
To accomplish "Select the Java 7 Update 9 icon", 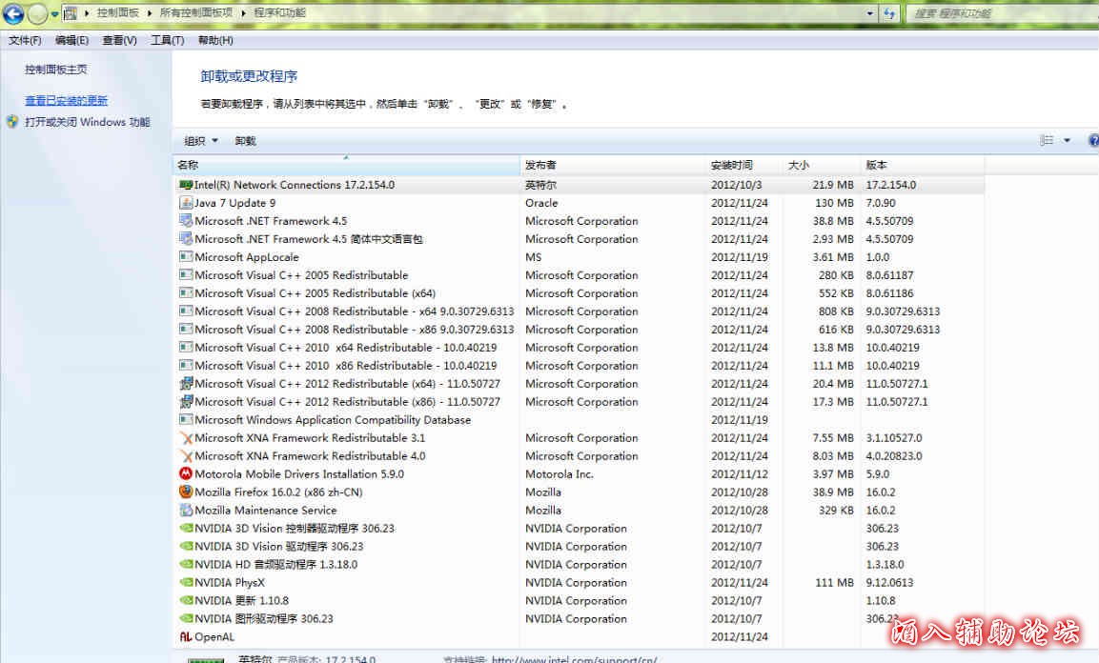I will point(186,203).
